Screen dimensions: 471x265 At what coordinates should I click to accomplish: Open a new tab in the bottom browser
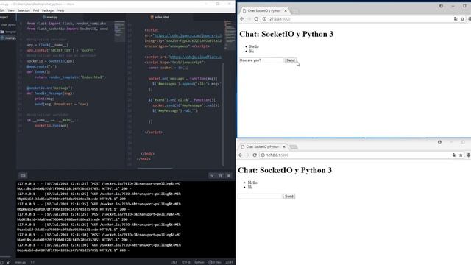tap(294, 147)
